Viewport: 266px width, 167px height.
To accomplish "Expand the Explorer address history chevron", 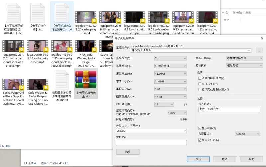I will 223,13.
